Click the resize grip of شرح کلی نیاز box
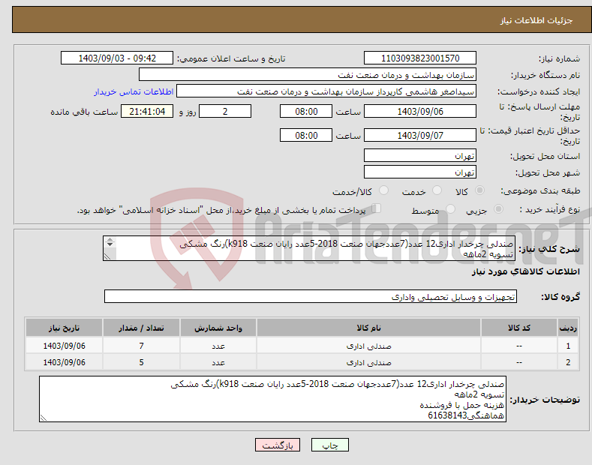The image size is (592, 465). click(107, 256)
